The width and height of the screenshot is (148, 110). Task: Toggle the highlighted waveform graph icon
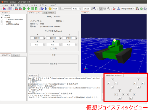coord(101,9)
